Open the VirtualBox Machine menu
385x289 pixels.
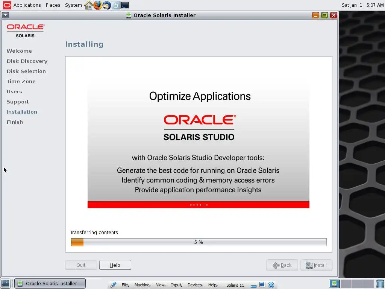[x=142, y=285]
